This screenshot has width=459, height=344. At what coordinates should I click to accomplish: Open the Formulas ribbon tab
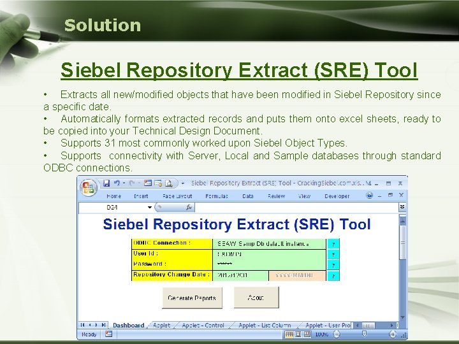pyautogui.click(x=217, y=196)
